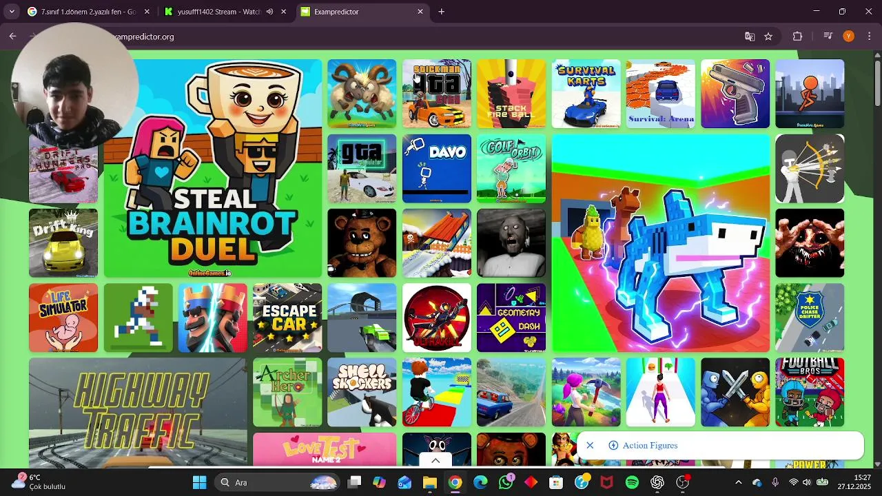
Task: Open the Archer Hero game tile
Action: coord(287,393)
